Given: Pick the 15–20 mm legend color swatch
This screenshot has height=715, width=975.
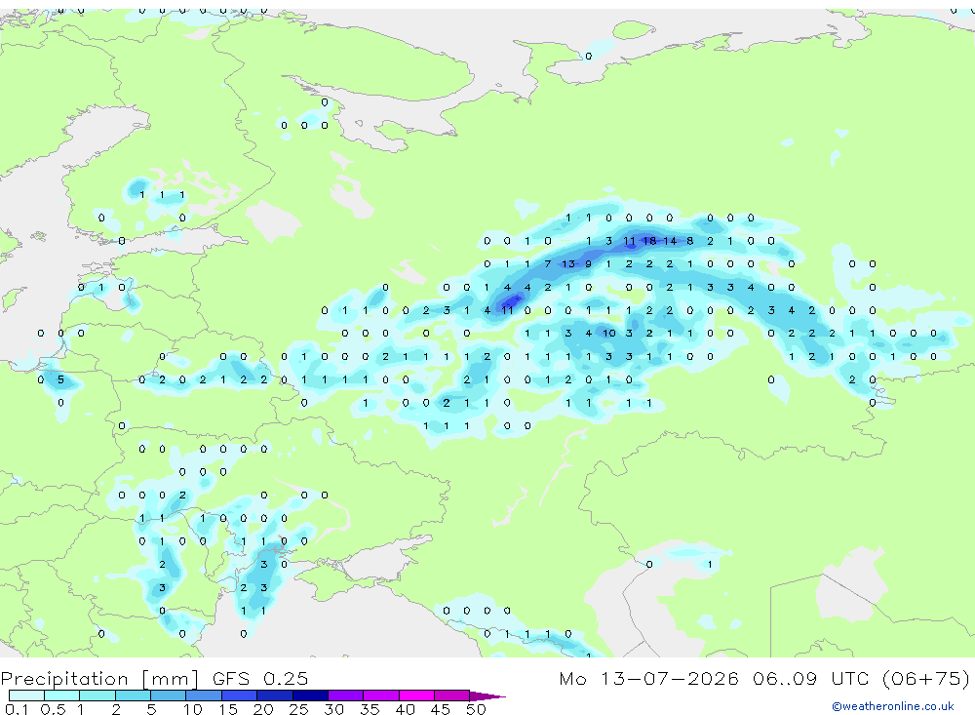Looking at the screenshot, I should coord(240,695).
